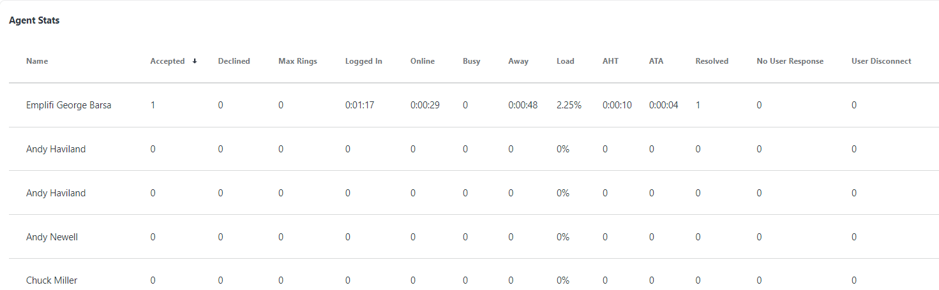Click the Away column header
Screen dimensions: 939x290
pyautogui.click(x=518, y=61)
